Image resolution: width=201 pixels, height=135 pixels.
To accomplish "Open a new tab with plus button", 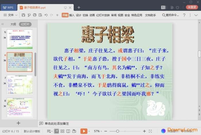I will pos(79,7).
